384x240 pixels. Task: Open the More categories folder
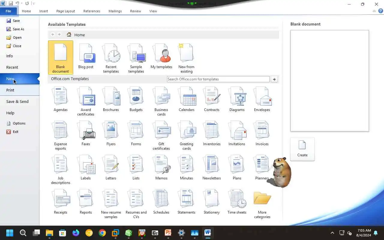click(x=262, y=205)
